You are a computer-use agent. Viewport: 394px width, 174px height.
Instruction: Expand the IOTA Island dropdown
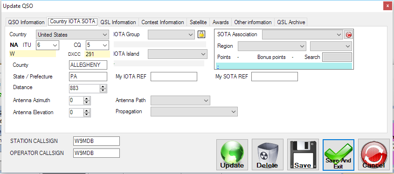pyautogui.click(x=178, y=54)
